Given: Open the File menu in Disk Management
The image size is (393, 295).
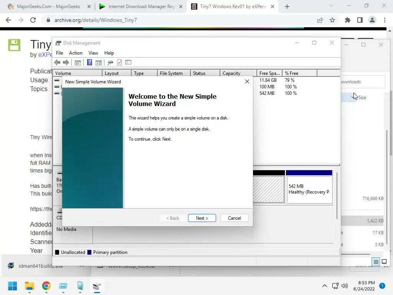Looking at the screenshot, I should tap(59, 53).
